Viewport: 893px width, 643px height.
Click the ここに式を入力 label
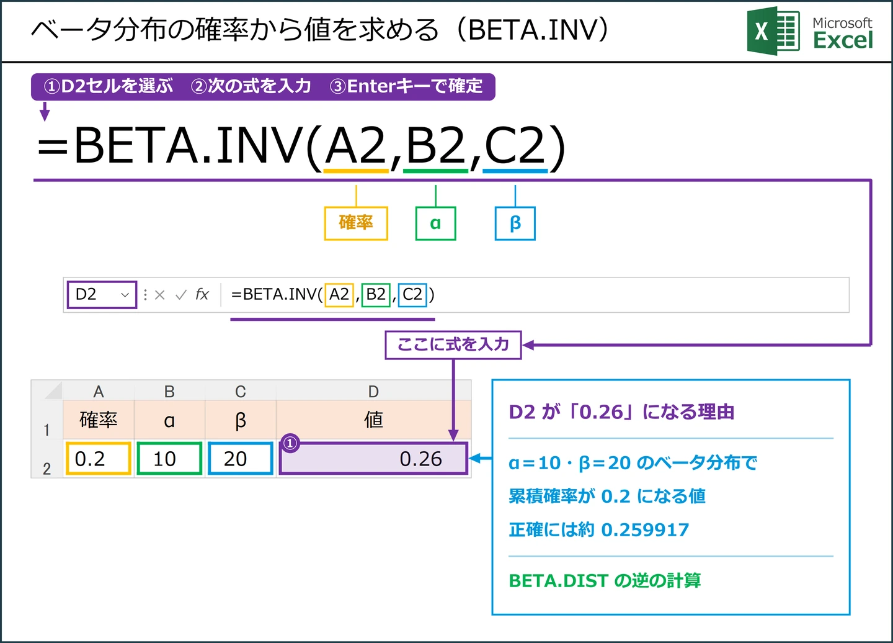point(453,344)
